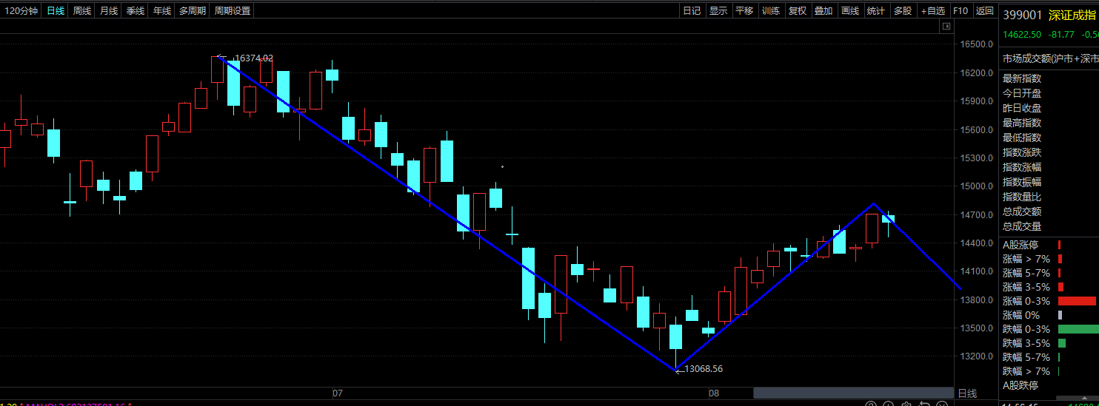Open the 日记 diary tool
Screen dimensions: 1099x406
692,10
